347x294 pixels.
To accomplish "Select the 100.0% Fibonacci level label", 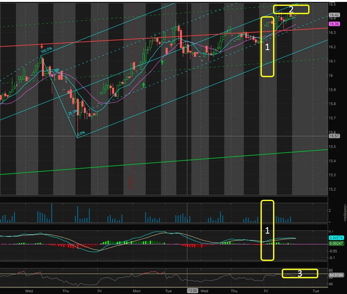I will [46, 50].
